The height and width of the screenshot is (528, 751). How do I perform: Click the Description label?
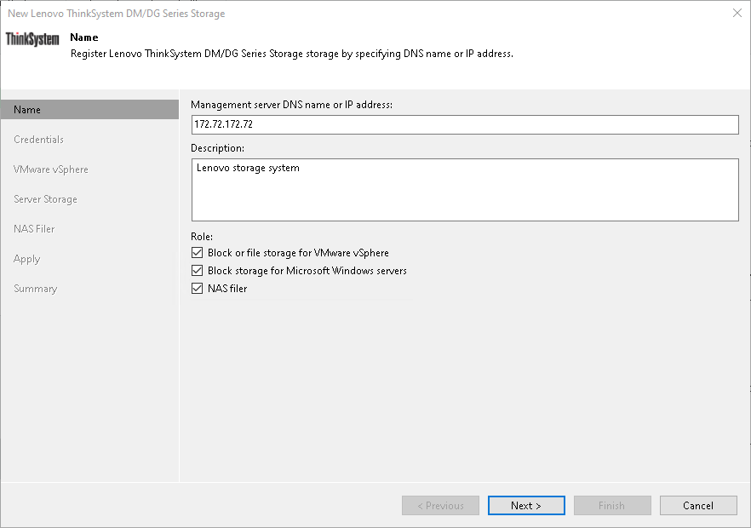tap(217, 148)
